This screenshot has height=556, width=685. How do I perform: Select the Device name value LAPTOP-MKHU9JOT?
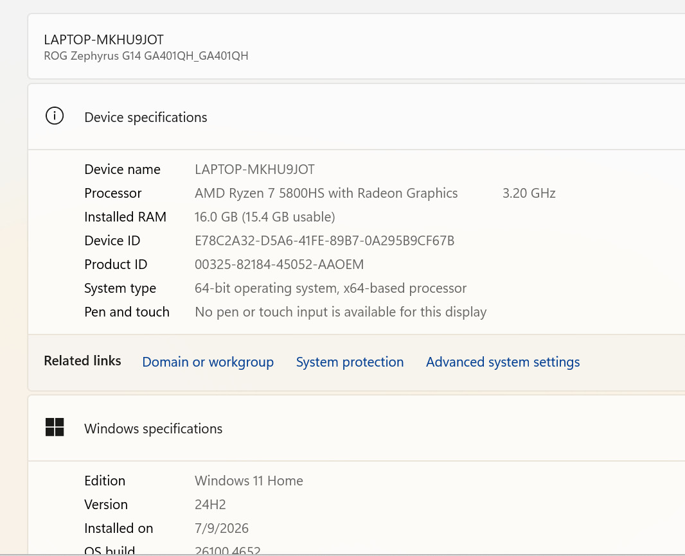pos(254,169)
